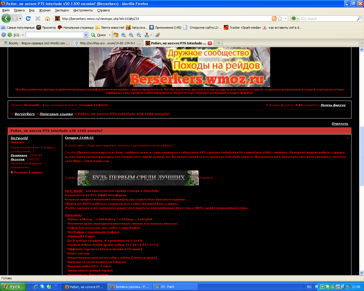Open the Закладки menu
The image size is (364, 291).
tap(62, 10)
